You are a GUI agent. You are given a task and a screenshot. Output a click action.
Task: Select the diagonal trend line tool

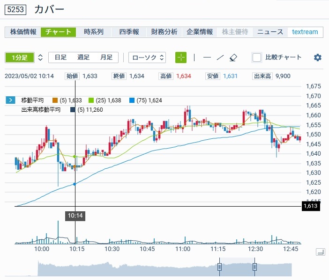[220, 57]
